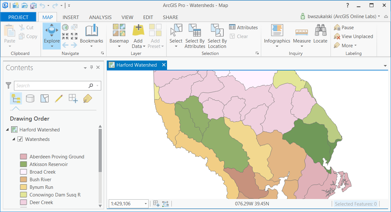Collapse the Harford Watershed map node
The image size is (391, 212).
click(7, 129)
